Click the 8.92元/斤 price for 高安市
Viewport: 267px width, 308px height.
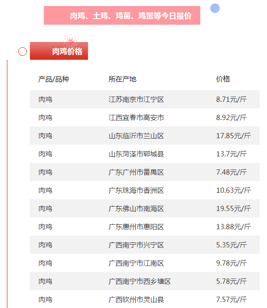[x=231, y=118]
